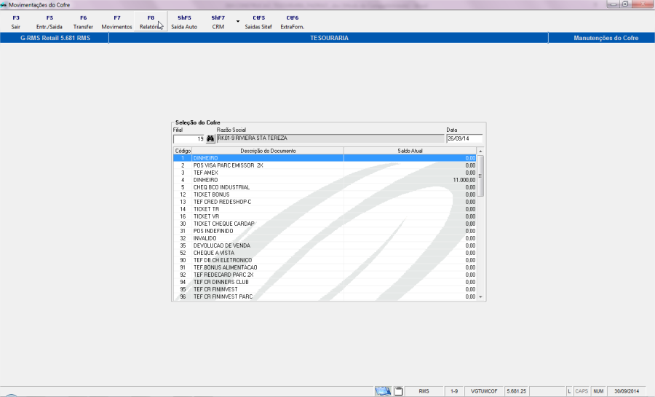The image size is (655, 397).
Task: Click the CAPS indicator in status bar
Action: click(x=581, y=391)
